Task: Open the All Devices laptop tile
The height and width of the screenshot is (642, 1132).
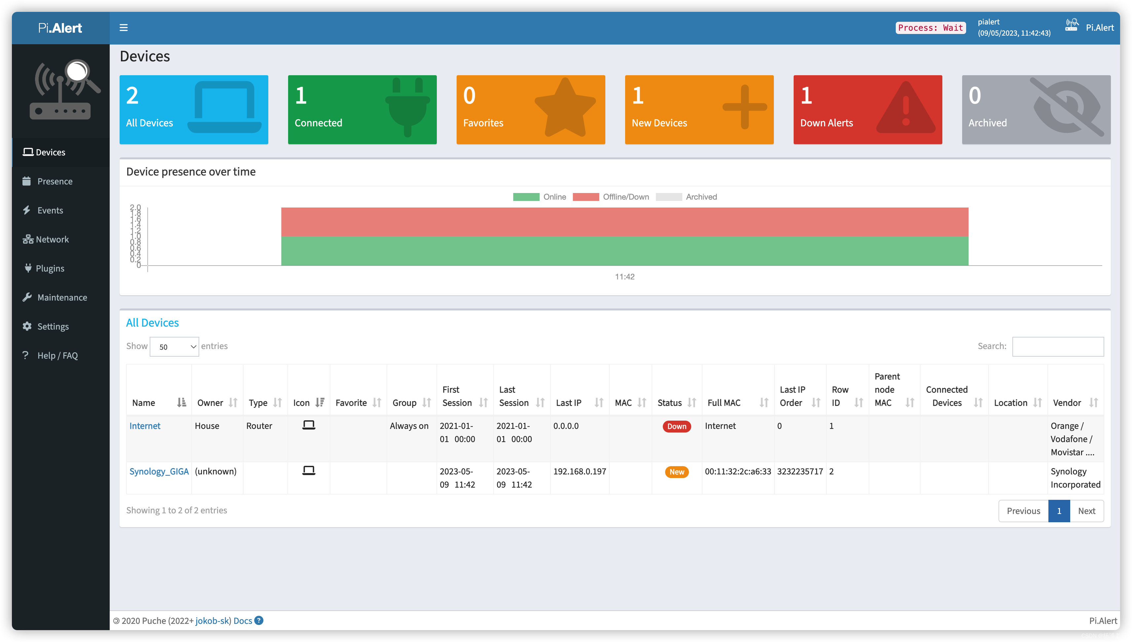Action: pos(193,109)
